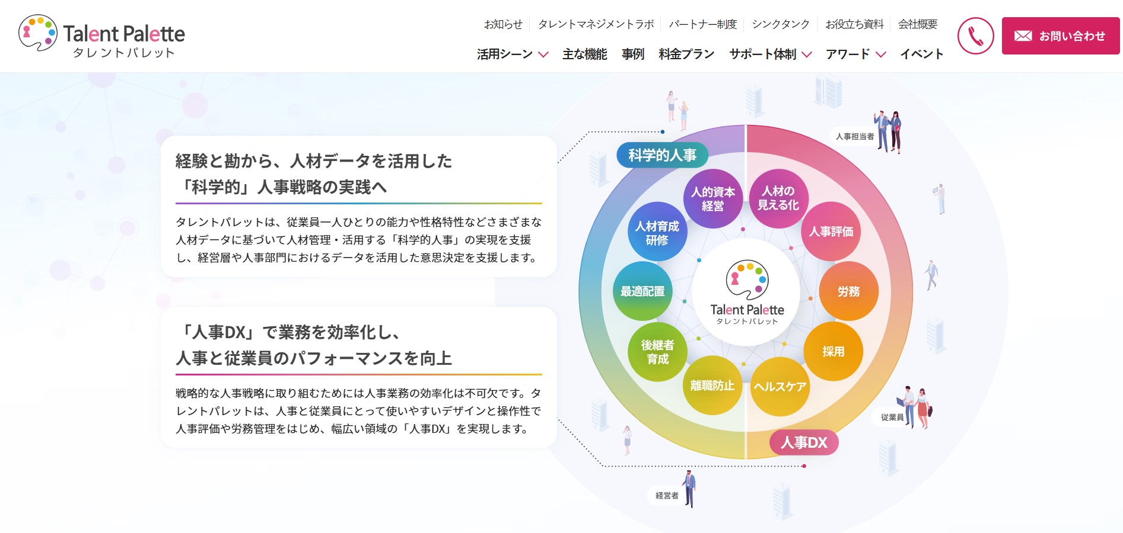Click the 採用 circle
Image resolution: width=1123 pixels, height=533 pixels.
[x=833, y=351]
